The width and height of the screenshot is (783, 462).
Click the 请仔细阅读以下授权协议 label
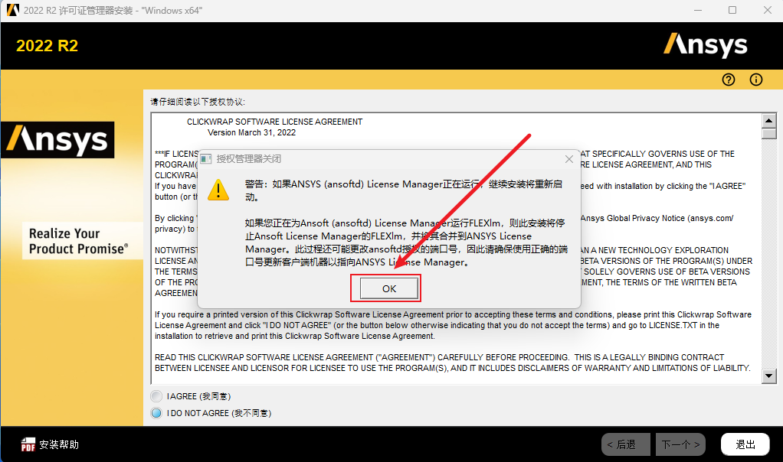[198, 102]
